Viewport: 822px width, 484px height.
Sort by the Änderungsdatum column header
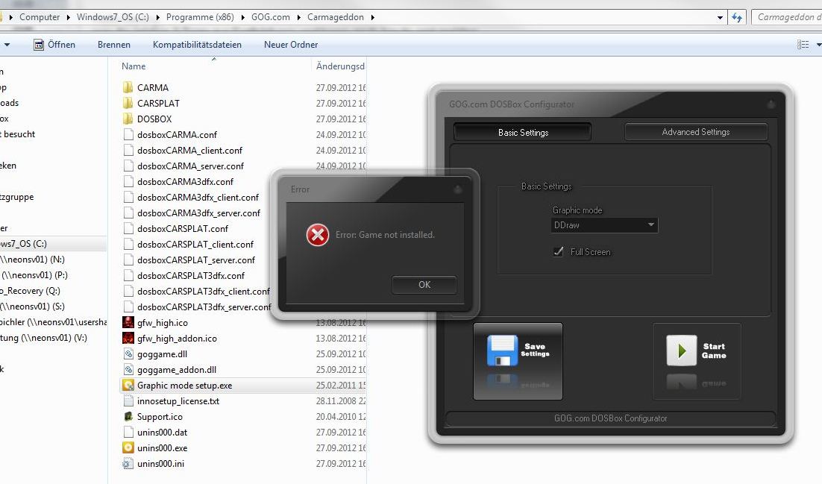click(x=339, y=66)
